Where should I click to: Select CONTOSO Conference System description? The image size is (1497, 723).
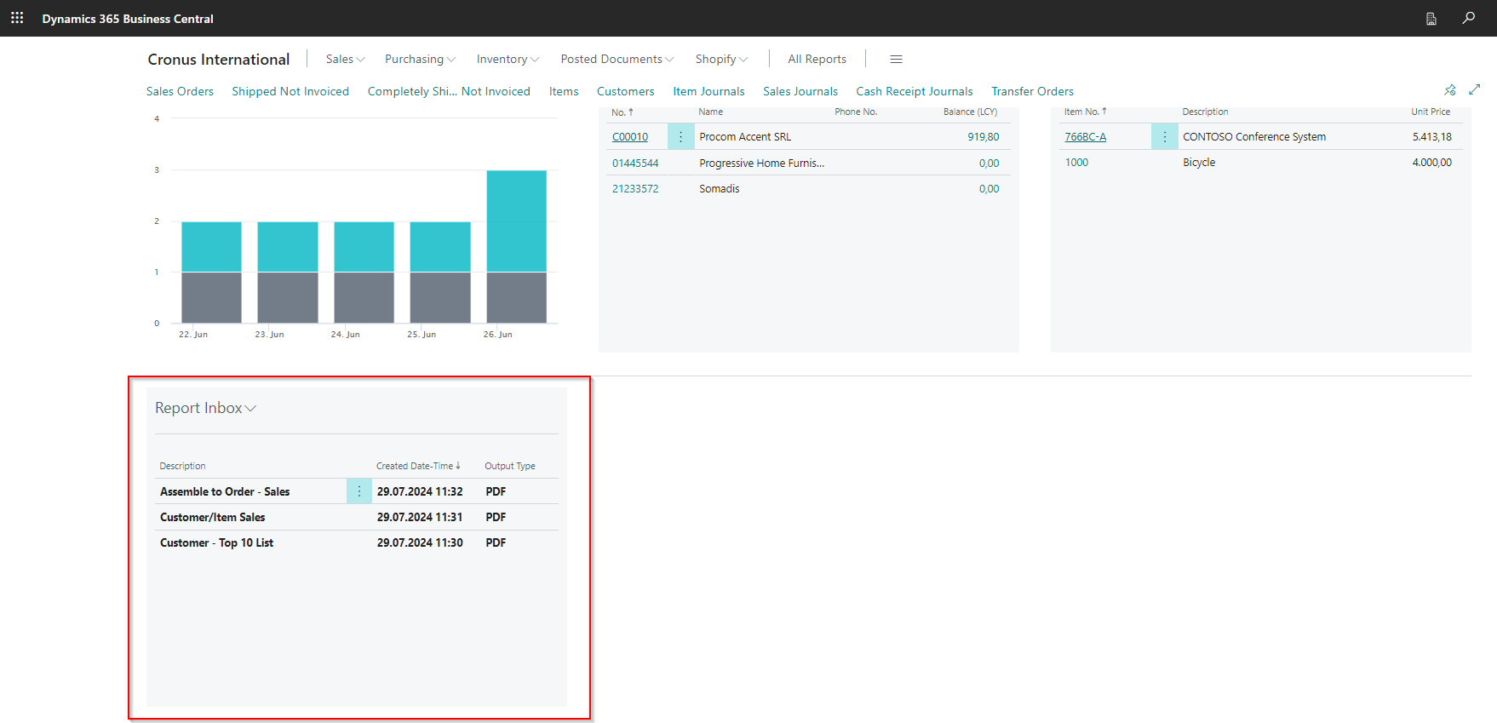pos(1254,137)
